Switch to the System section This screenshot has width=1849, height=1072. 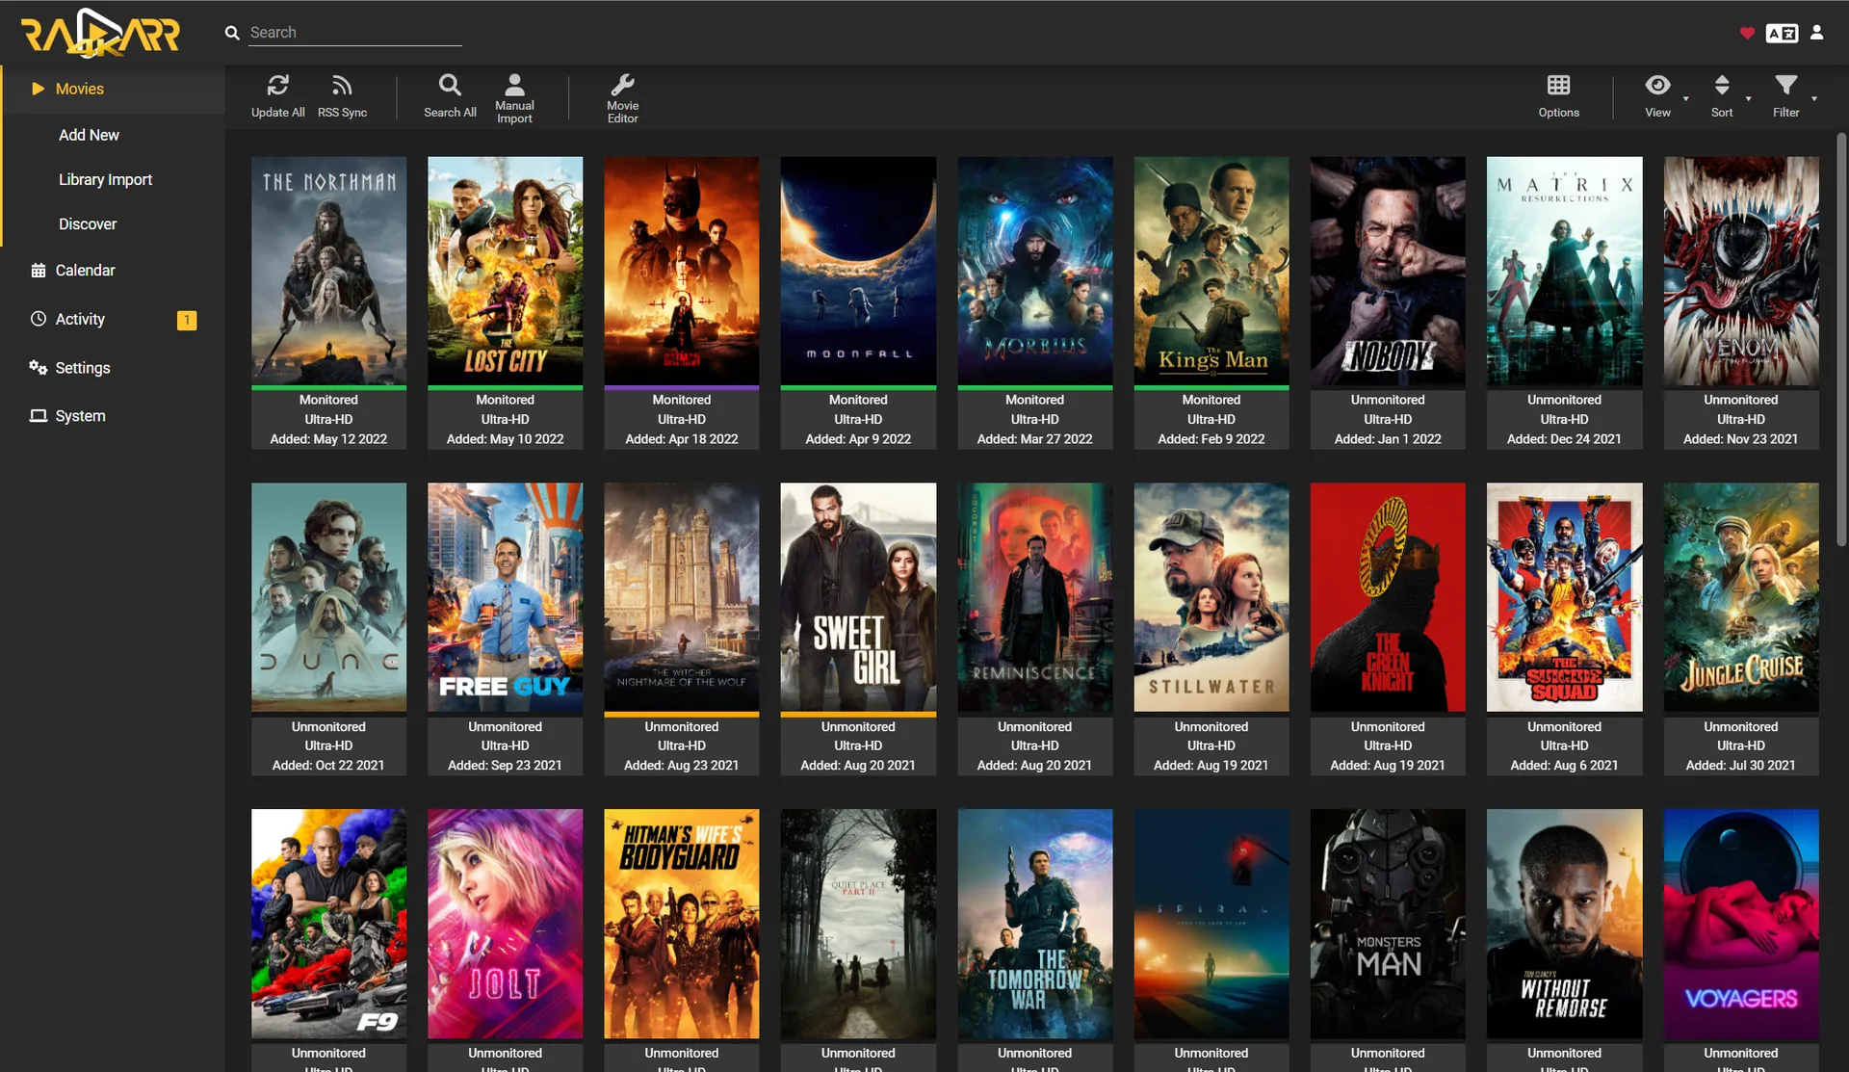pos(80,415)
